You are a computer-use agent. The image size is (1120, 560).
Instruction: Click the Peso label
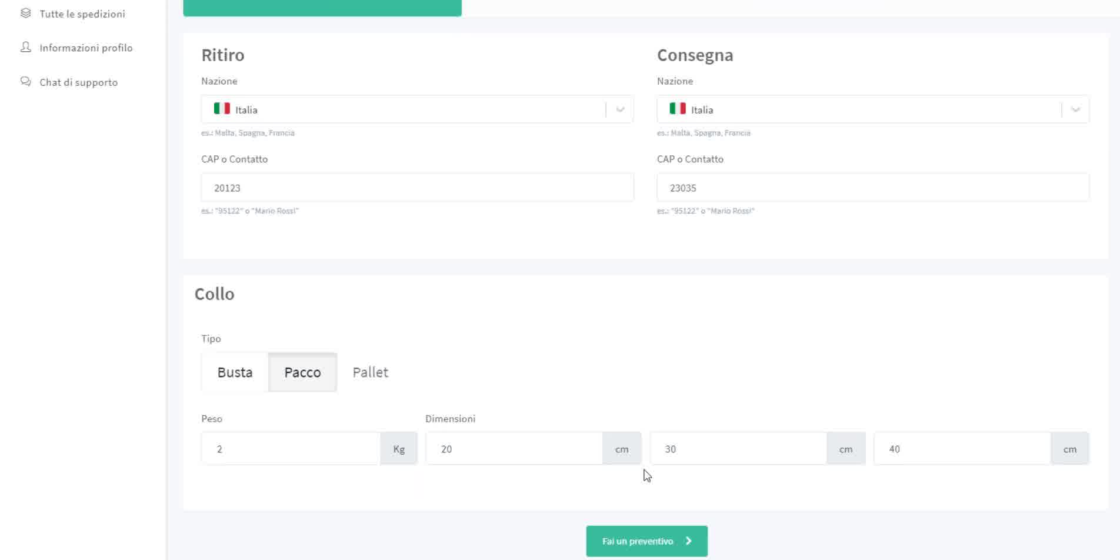212,419
